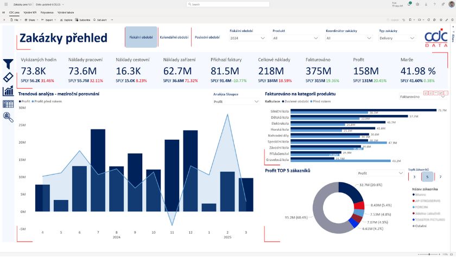Click the magnifier analysis icon in sidebar
The height and width of the screenshot is (271, 456).
click(9, 117)
